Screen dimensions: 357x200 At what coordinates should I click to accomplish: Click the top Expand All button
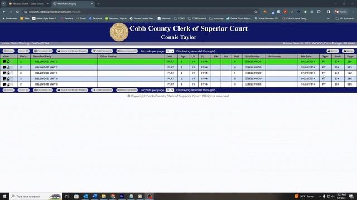[43, 51]
